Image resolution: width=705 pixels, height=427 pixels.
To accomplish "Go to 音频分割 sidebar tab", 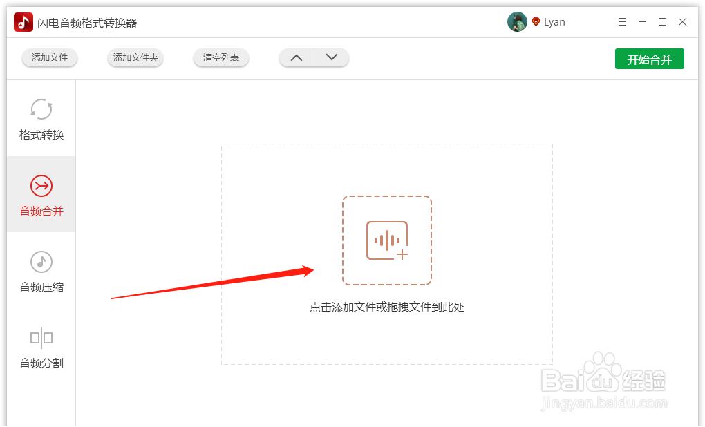I will click(x=41, y=347).
